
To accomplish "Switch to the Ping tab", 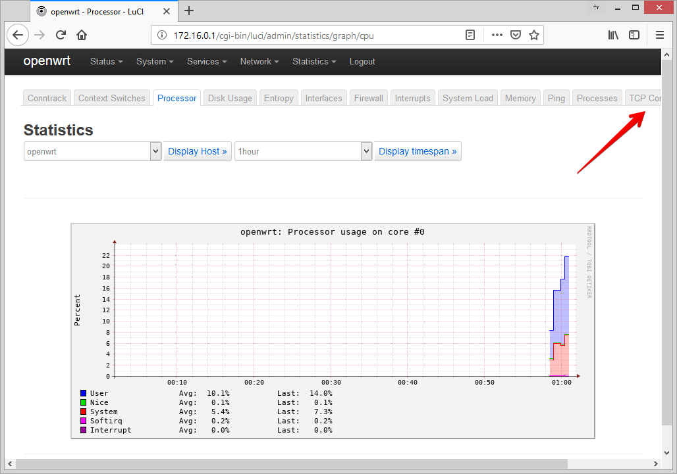I will coord(556,98).
